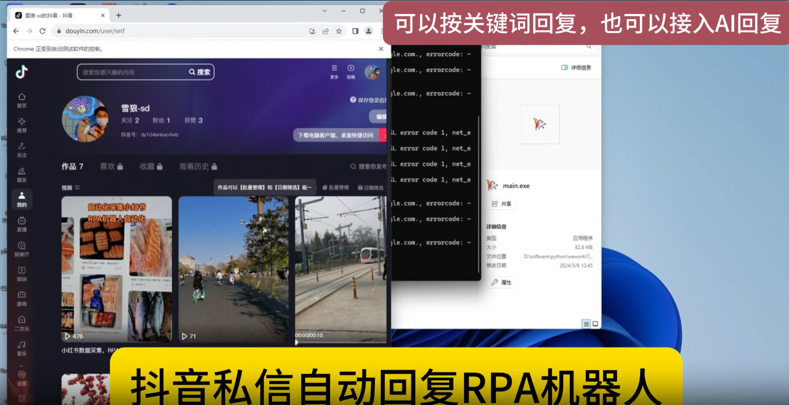Switch to the list view icon in Explorer
Image resolution: width=789 pixels, height=405 pixels.
click(586, 324)
